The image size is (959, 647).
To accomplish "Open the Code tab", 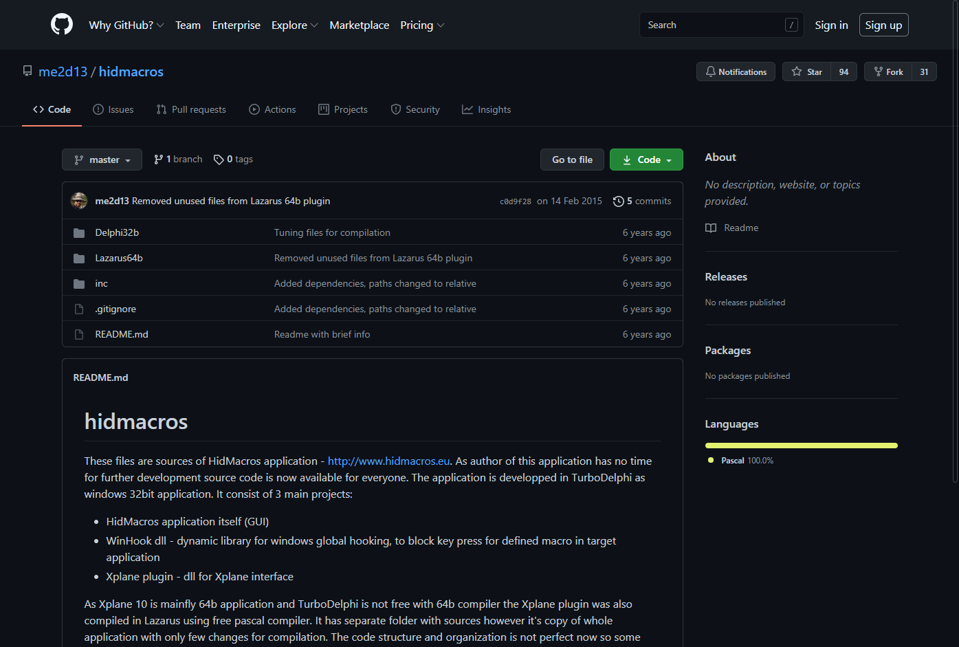I will pos(52,109).
